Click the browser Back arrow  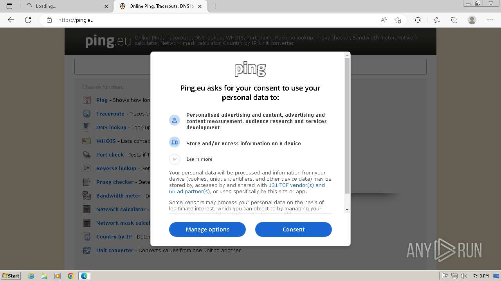coord(11,20)
